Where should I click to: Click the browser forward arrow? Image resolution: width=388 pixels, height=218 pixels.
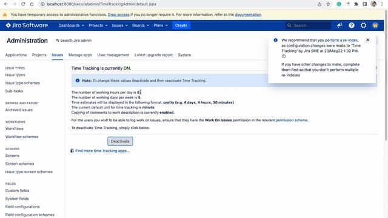(15, 4)
